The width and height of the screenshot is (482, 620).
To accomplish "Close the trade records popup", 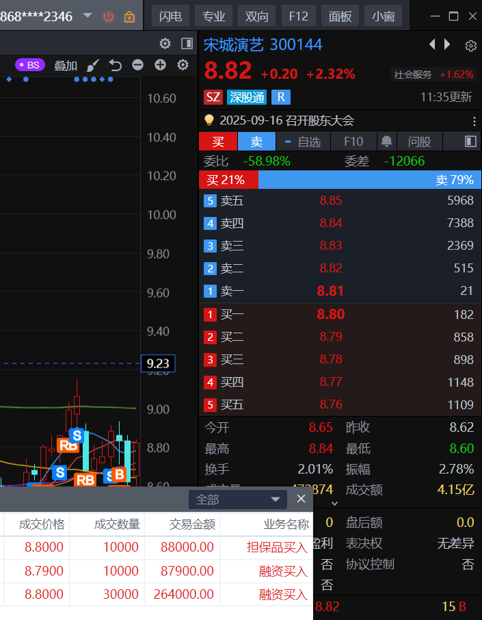I will pos(301,499).
